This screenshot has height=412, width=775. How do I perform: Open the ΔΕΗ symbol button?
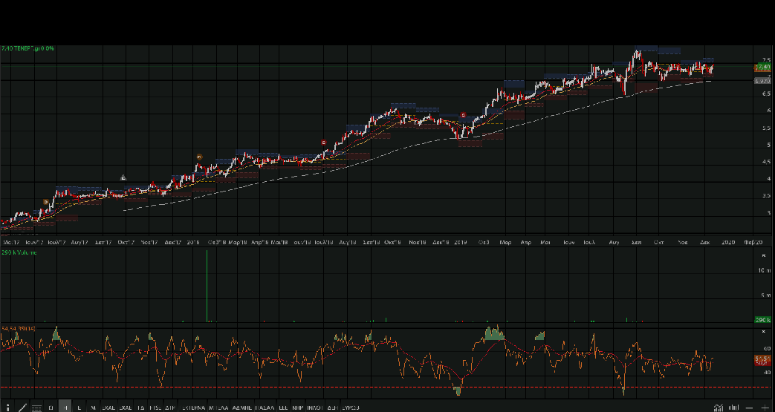click(332, 408)
